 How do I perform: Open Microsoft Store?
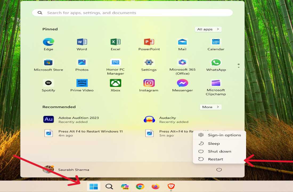48,65
